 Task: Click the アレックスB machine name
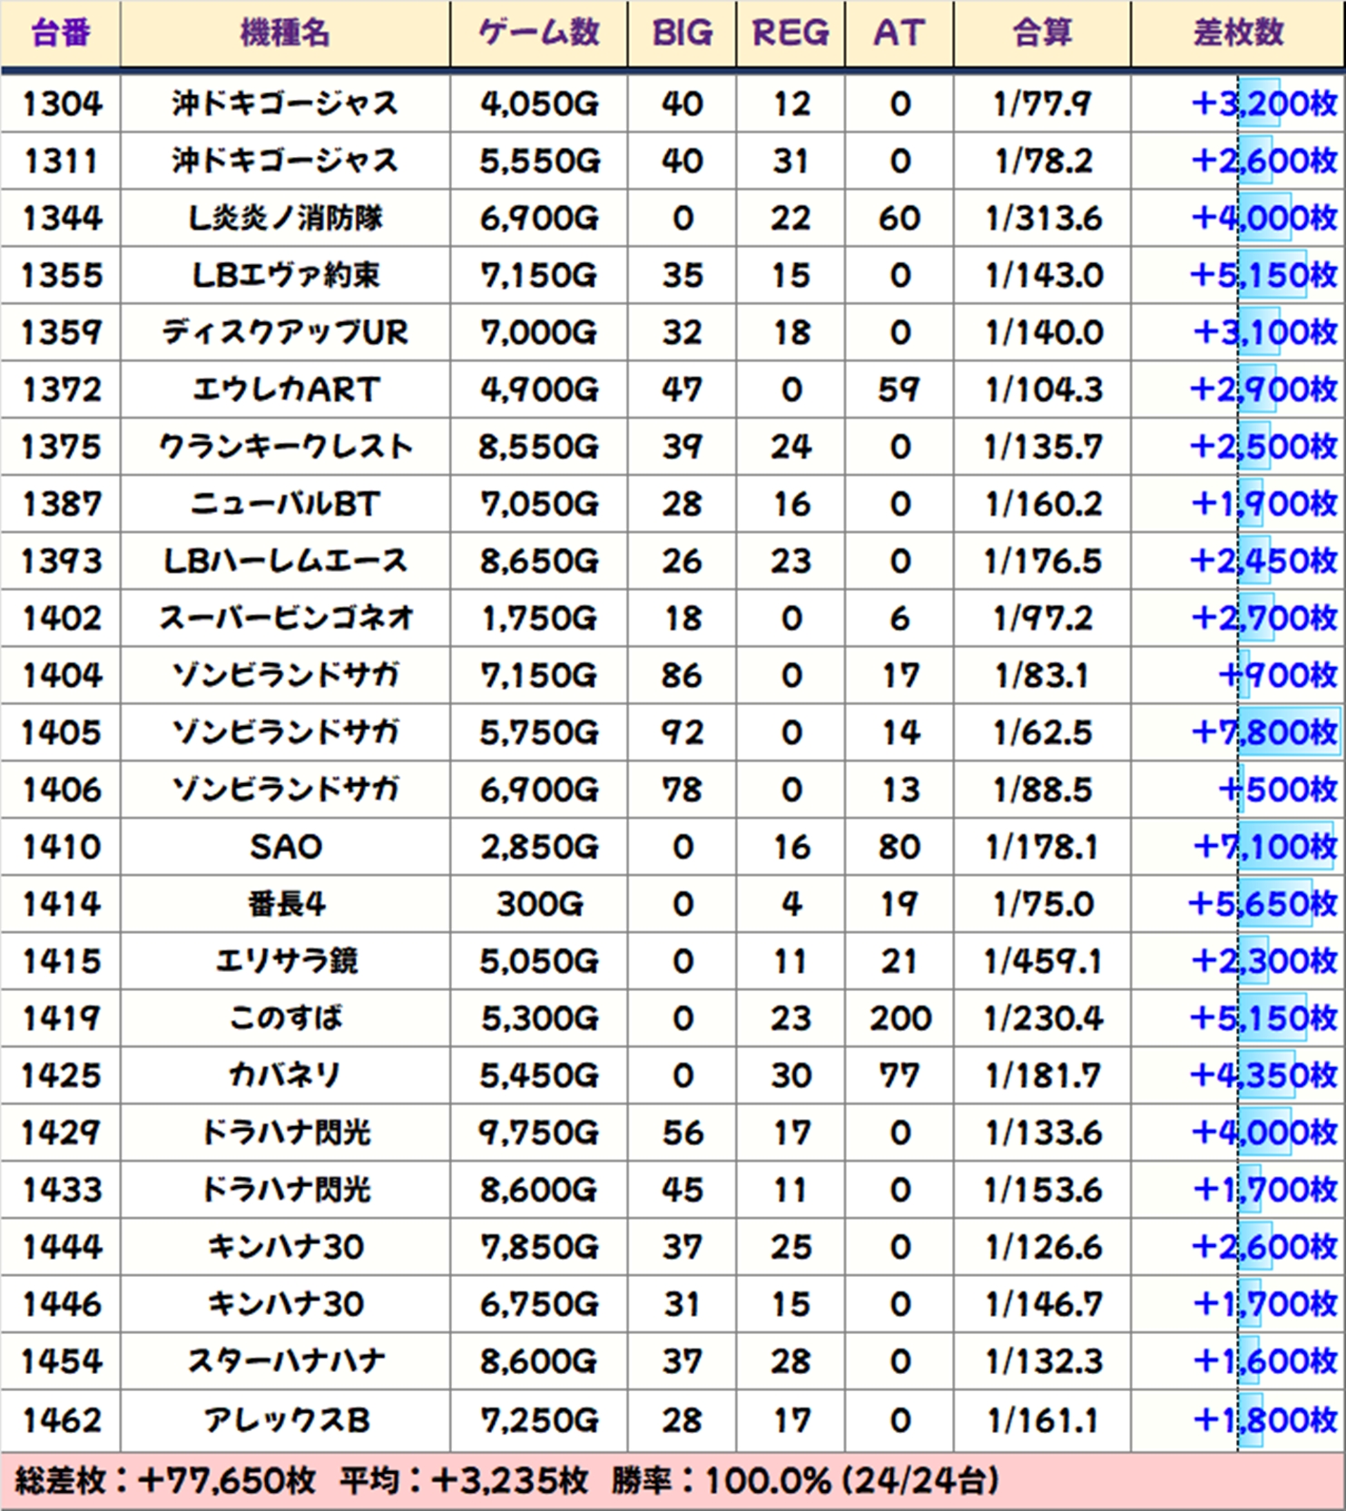click(x=285, y=1420)
